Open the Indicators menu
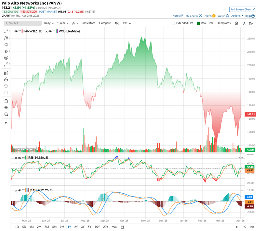Screen dimensions: 258x231 tap(89, 23)
